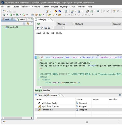Click the source editor horizontal scrollbar
This screenshot has height=125, width=122.
[82, 87]
